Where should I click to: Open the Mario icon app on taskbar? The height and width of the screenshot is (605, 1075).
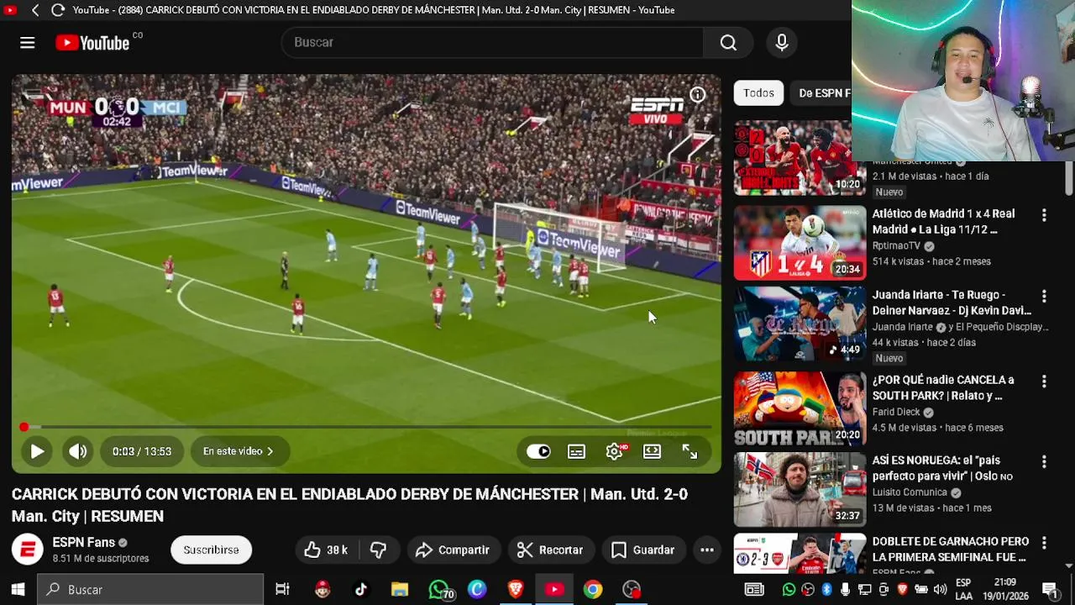322,590
